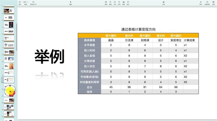Click the 具体事情 row header
This screenshot has height=121, width=217.
[x=89, y=40]
